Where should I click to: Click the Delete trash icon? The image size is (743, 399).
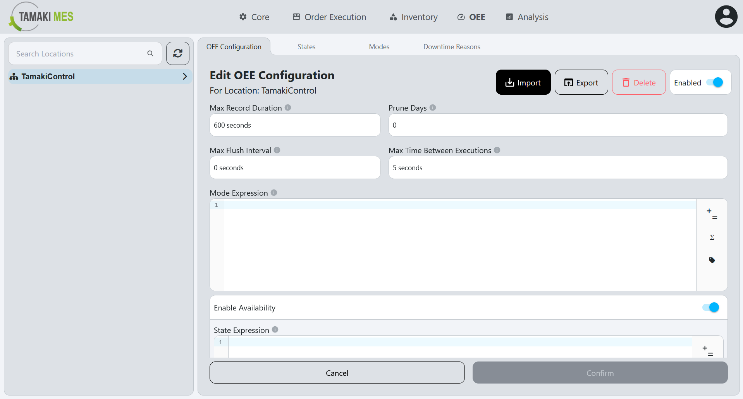click(x=626, y=82)
